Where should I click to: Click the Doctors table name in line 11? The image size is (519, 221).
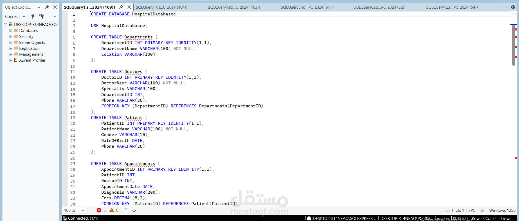coord(133,72)
